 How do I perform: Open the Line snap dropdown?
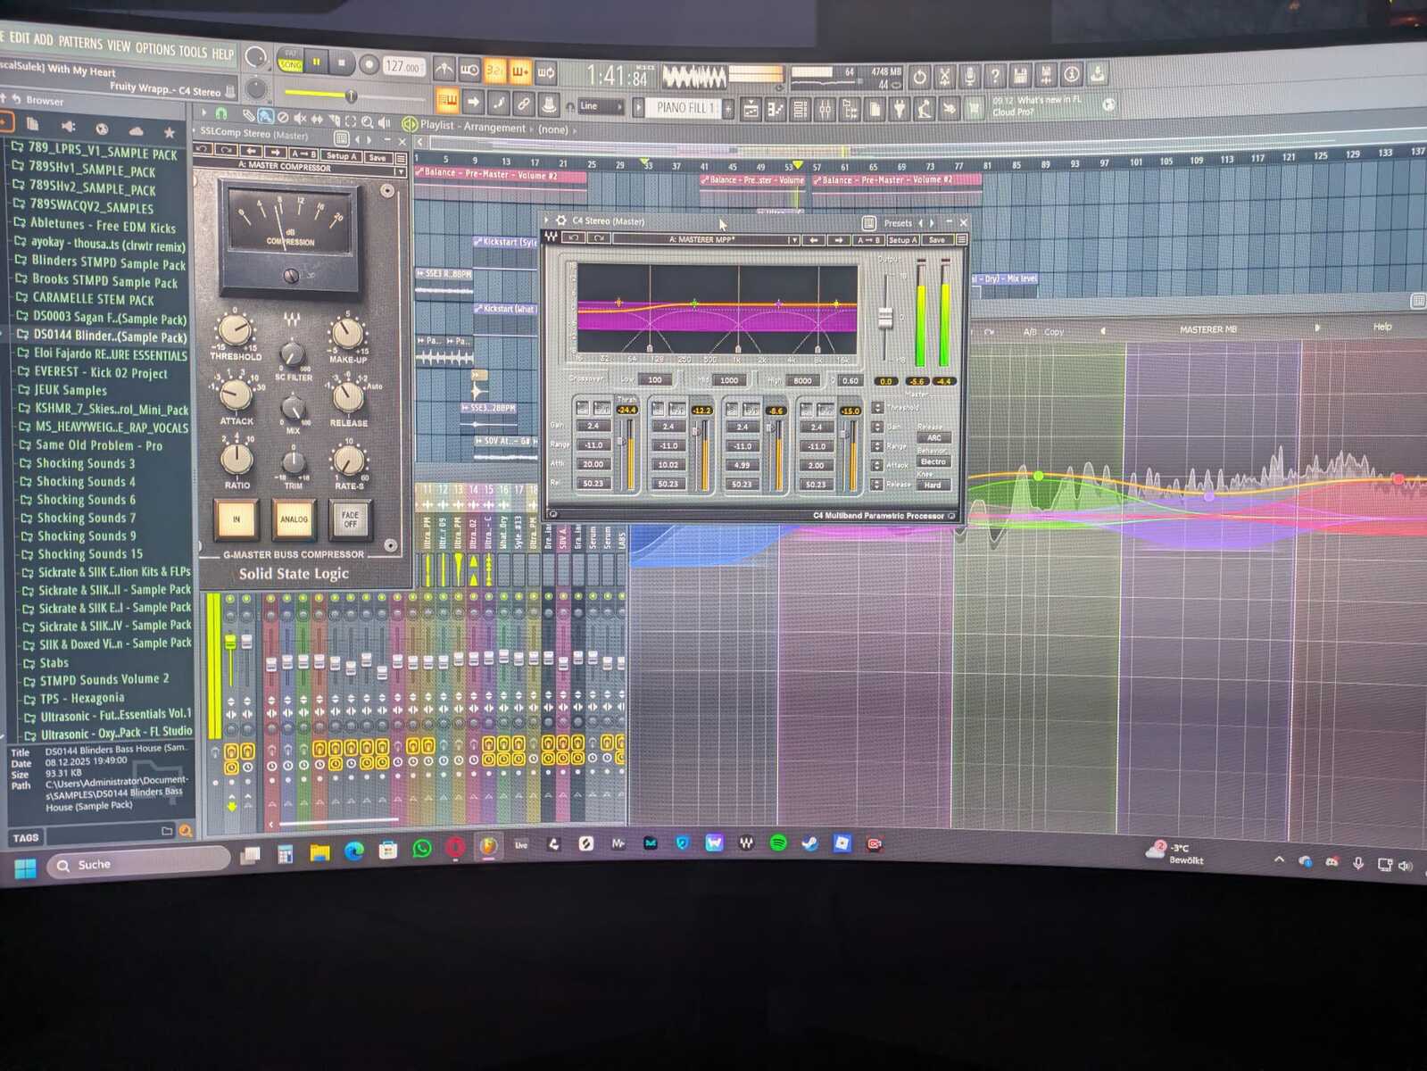coord(601,106)
